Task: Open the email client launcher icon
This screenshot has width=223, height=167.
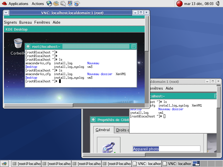Action: 56,4
